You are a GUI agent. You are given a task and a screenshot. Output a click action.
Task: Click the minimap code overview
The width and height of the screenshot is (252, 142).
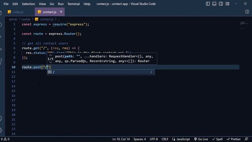pyautogui.click(x=244, y=26)
